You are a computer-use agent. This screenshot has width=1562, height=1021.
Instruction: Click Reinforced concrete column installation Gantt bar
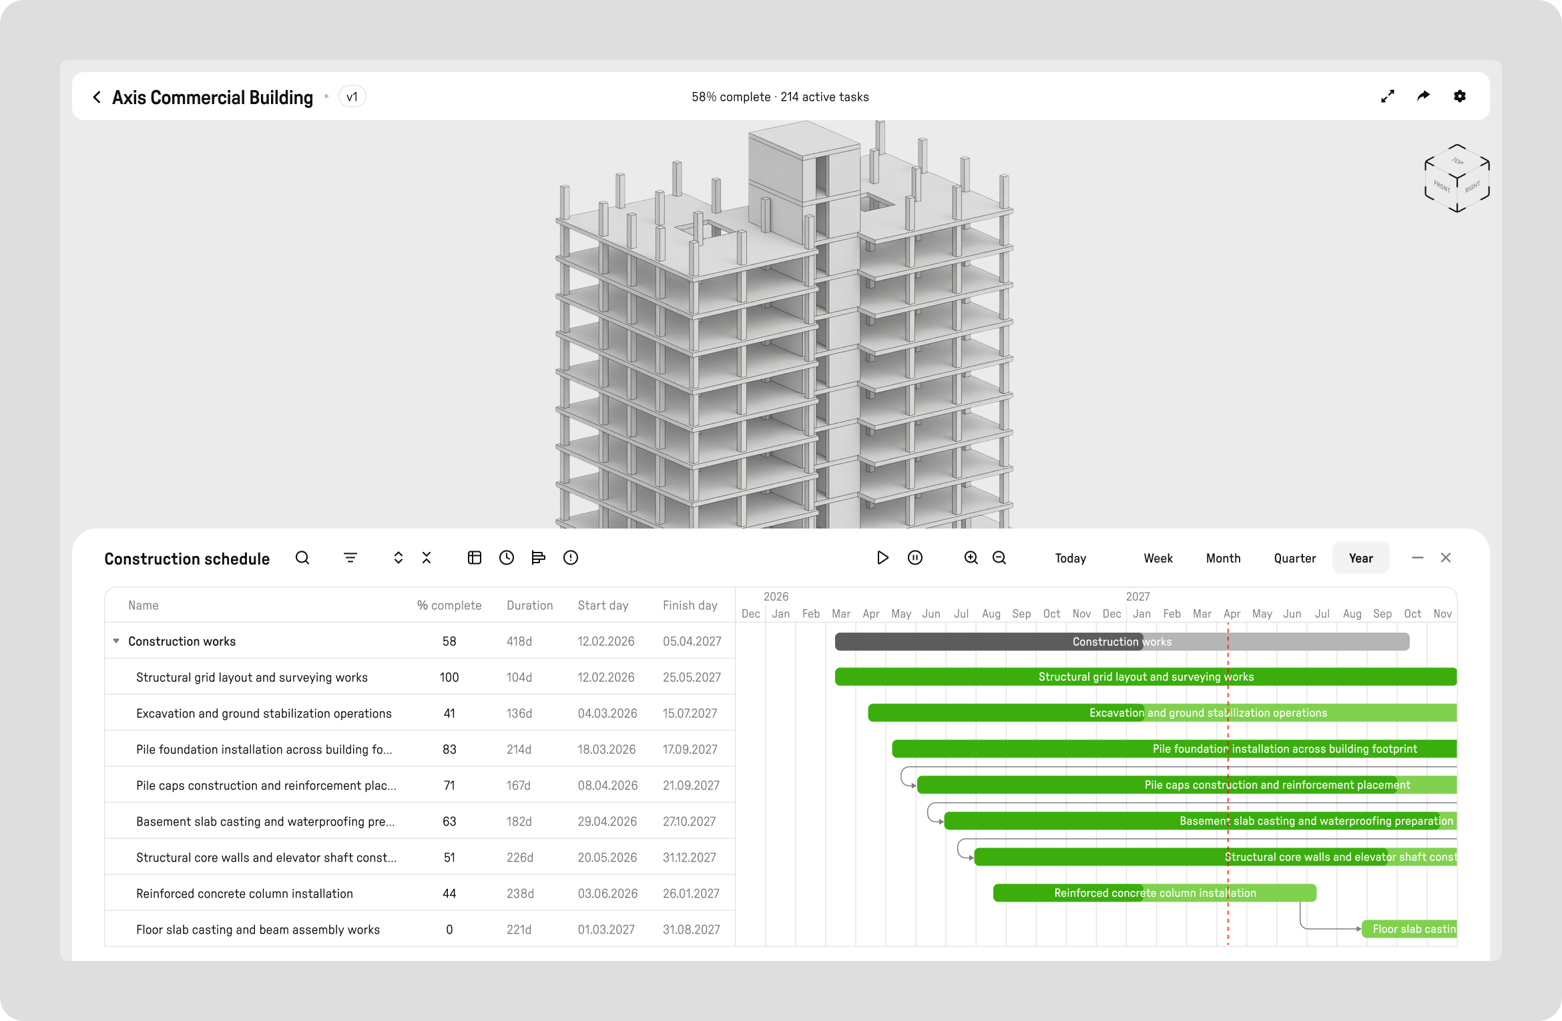coord(1155,893)
